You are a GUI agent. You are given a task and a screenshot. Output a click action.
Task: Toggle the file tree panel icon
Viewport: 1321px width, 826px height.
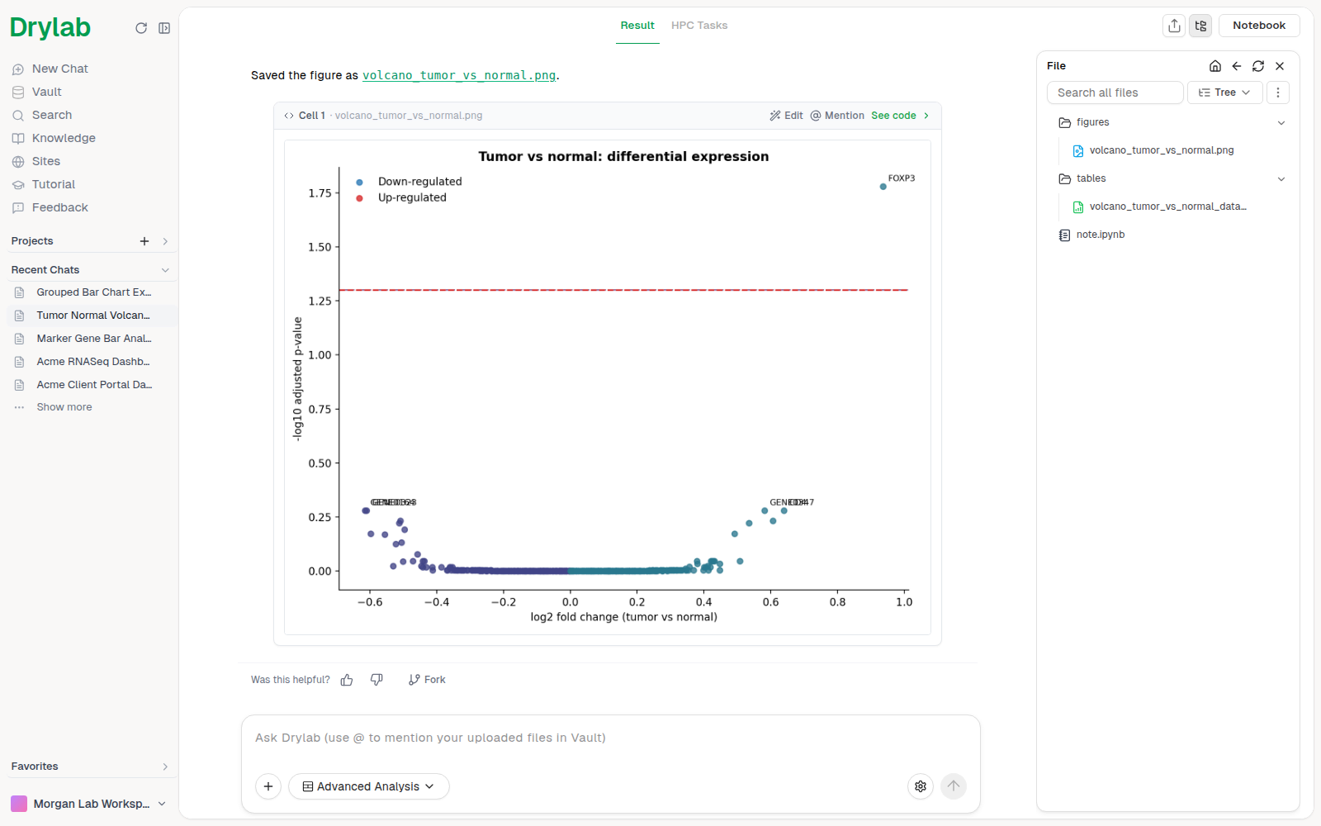point(1200,26)
